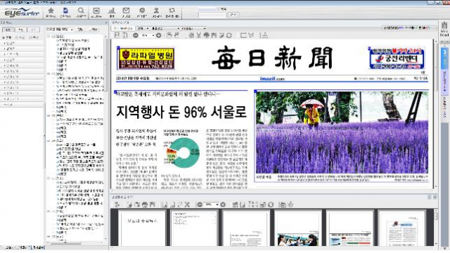
Task: Click into the top search input field
Action: point(212,15)
